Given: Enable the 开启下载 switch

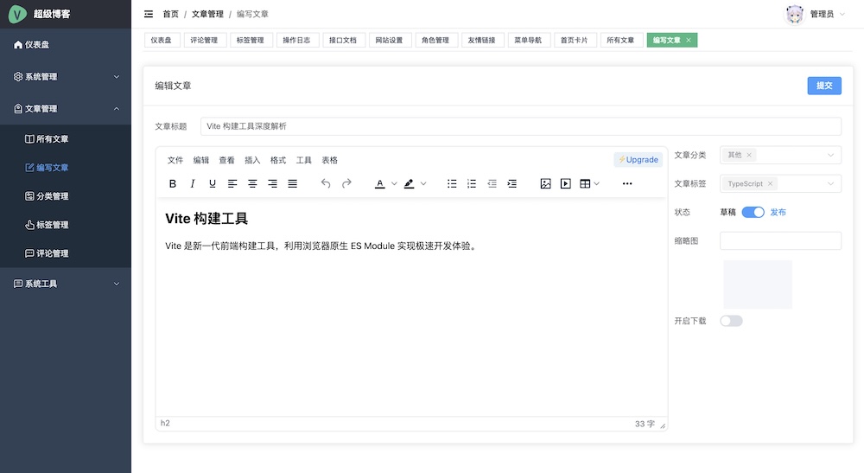Looking at the screenshot, I should click(731, 321).
